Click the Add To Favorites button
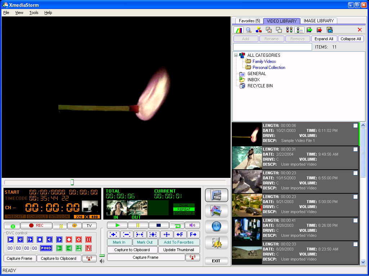 click(x=179, y=242)
